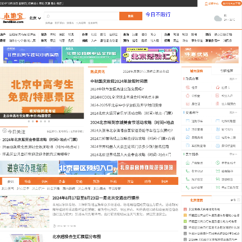
Task: Expand 更多 for the green medical services section
Action: [x=233, y=154]
